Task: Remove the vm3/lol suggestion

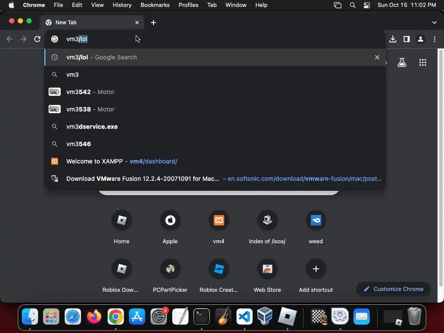Action: click(x=377, y=57)
